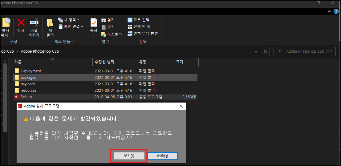Click the red X delete icon
The width and height of the screenshot is (341, 166).
pyautogui.click(x=21, y=22)
